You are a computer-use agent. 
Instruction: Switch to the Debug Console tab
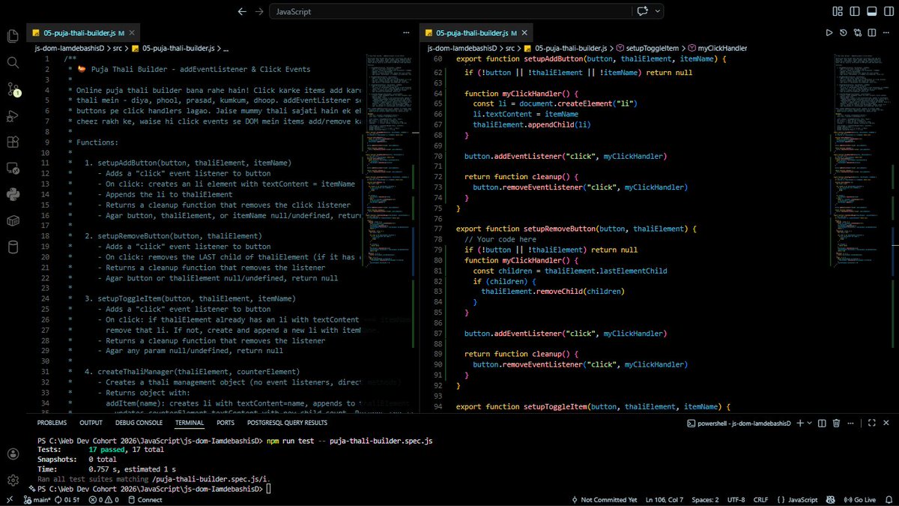click(x=138, y=423)
